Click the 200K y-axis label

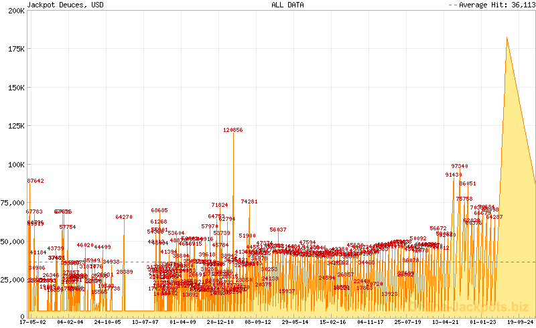click(14, 11)
